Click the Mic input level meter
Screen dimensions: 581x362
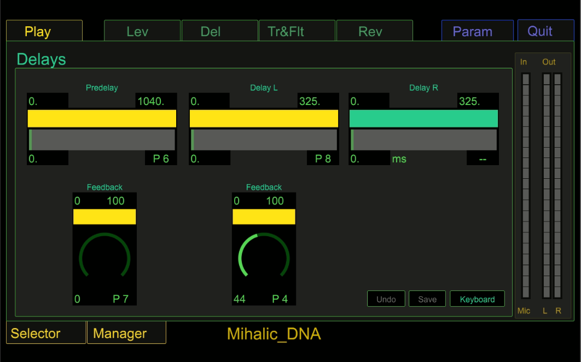tap(525, 185)
